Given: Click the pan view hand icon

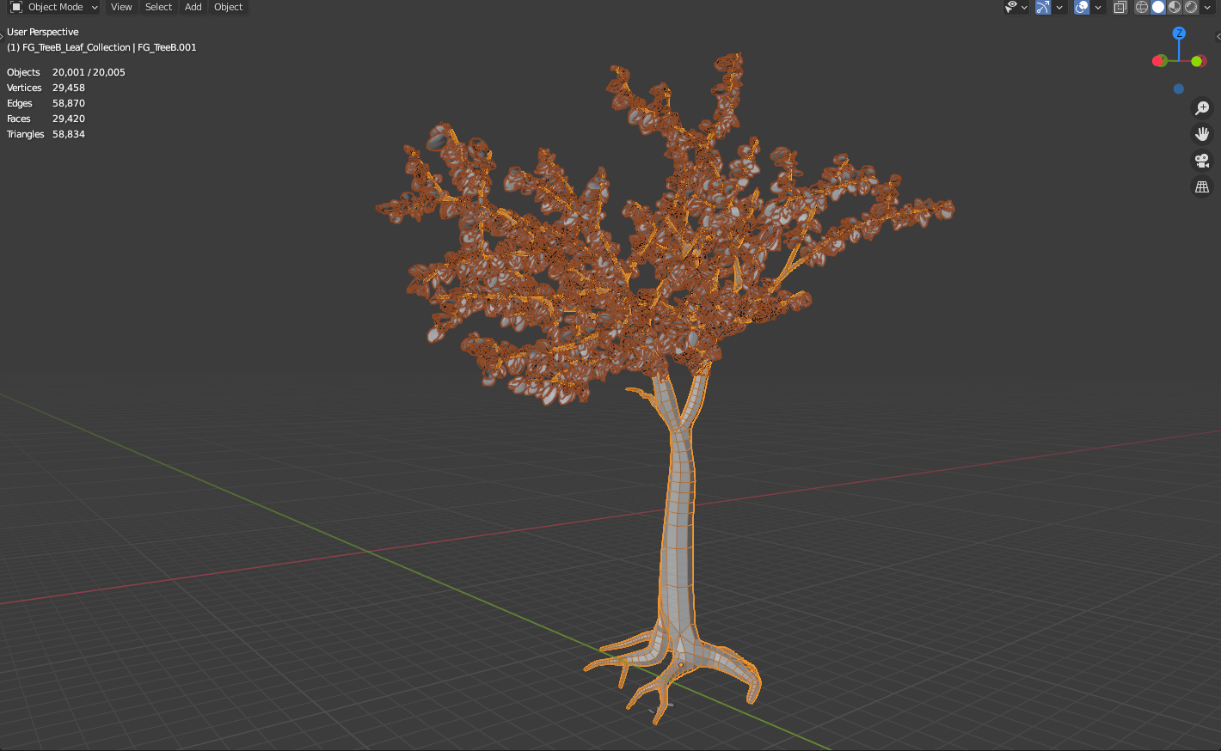Looking at the screenshot, I should point(1202,134).
